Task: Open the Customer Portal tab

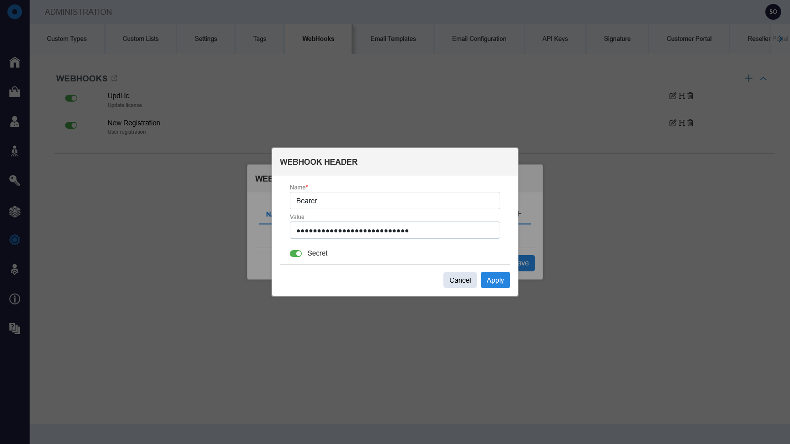Action: coord(689,38)
